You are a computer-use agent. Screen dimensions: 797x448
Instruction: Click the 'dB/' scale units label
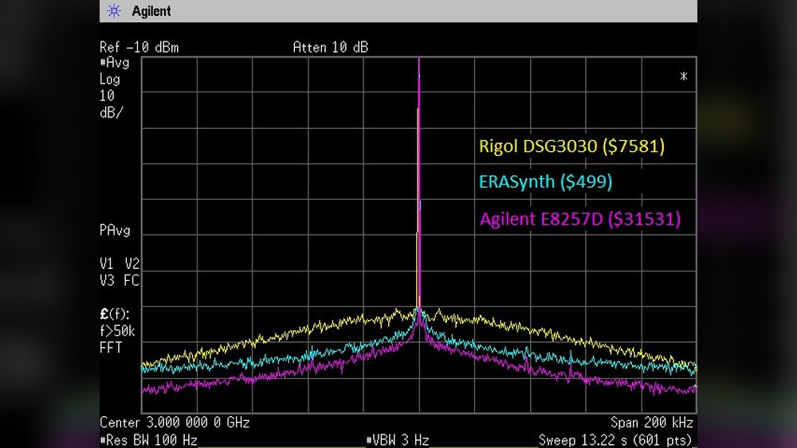tap(112, 113)
